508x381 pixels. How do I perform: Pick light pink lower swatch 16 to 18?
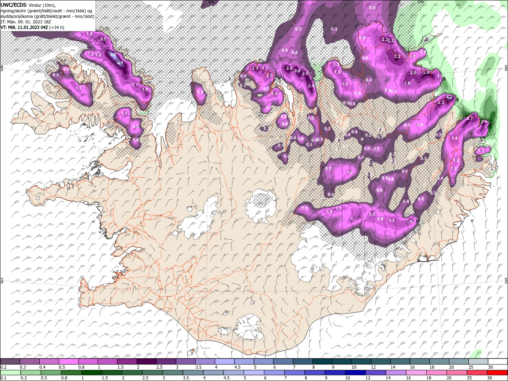point(416,373)
